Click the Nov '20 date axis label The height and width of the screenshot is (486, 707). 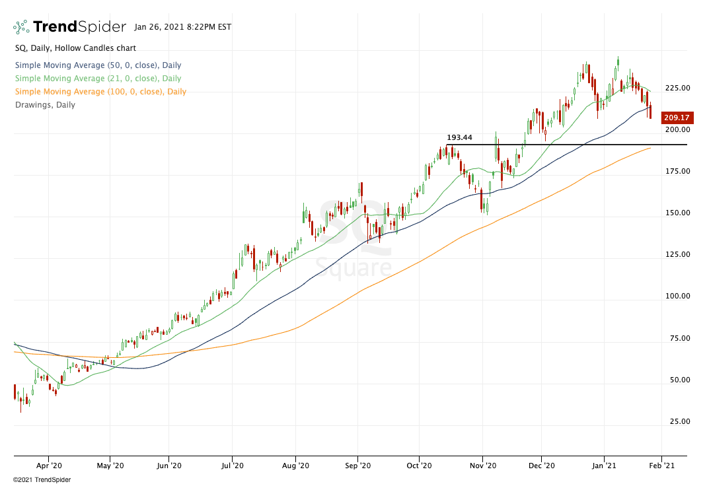[x=482, y=465]
